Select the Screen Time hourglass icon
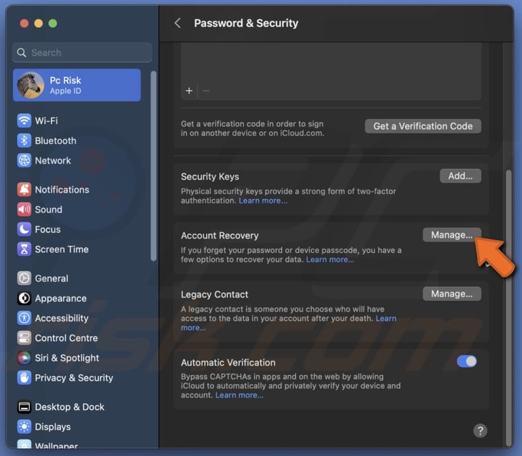The width and height of the screenshot is (522, 456). 24,249
